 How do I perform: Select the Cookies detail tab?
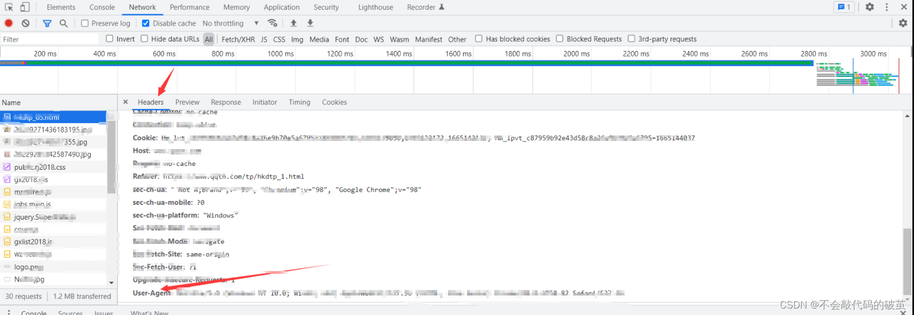point(334,102)
